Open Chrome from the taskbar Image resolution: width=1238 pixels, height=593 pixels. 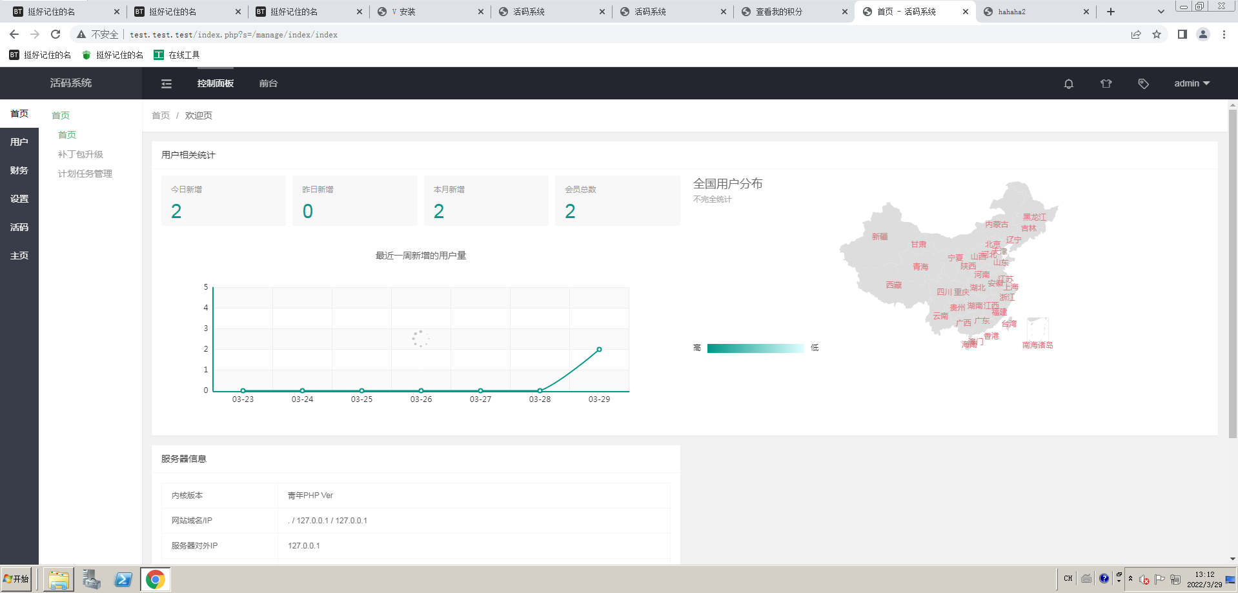(x=155, y=579)
